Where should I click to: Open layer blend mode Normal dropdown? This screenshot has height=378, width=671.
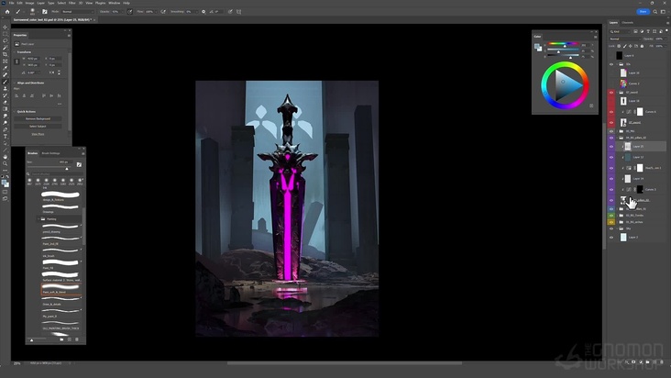click(x=625, y=39)
